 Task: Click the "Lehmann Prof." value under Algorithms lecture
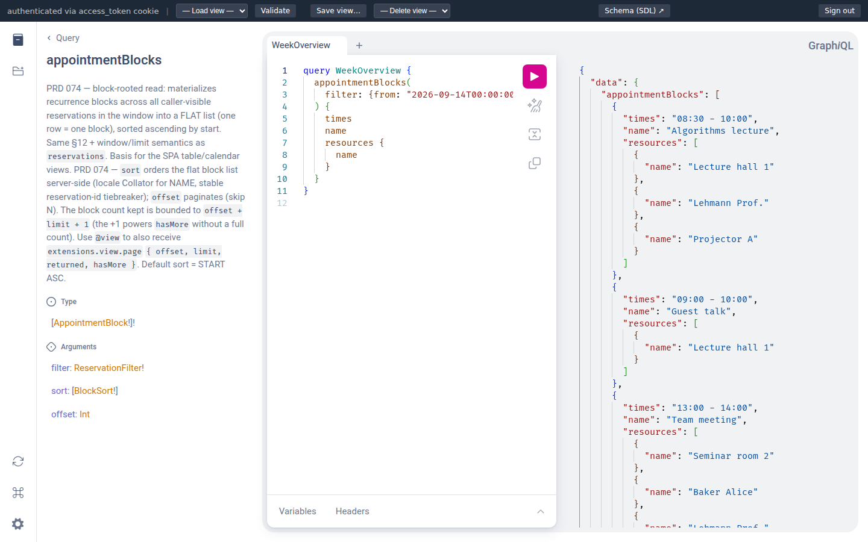tap(728, 203)
